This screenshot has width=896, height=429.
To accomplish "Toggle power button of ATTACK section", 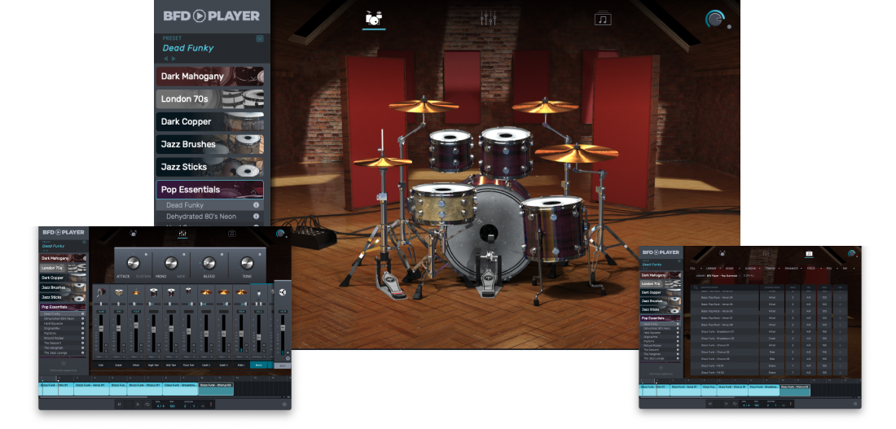I will pos(147,255).
